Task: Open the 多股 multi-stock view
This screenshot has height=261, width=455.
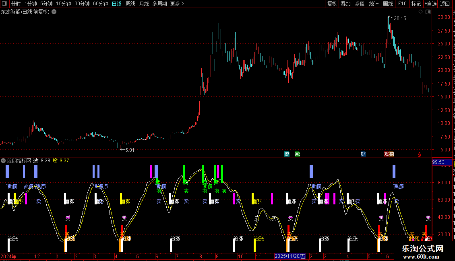Action: pyautogui.click(x=360, y=4)
